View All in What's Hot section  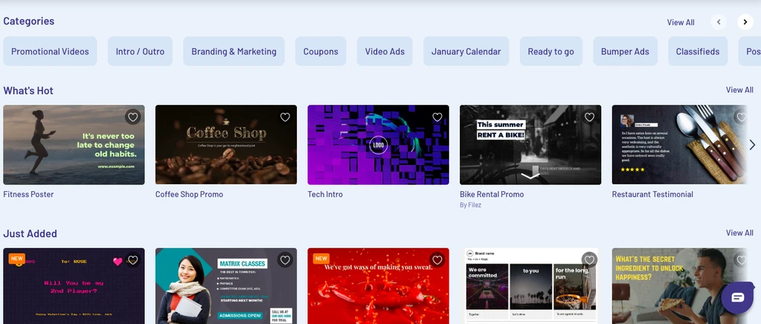pos(739,90)
